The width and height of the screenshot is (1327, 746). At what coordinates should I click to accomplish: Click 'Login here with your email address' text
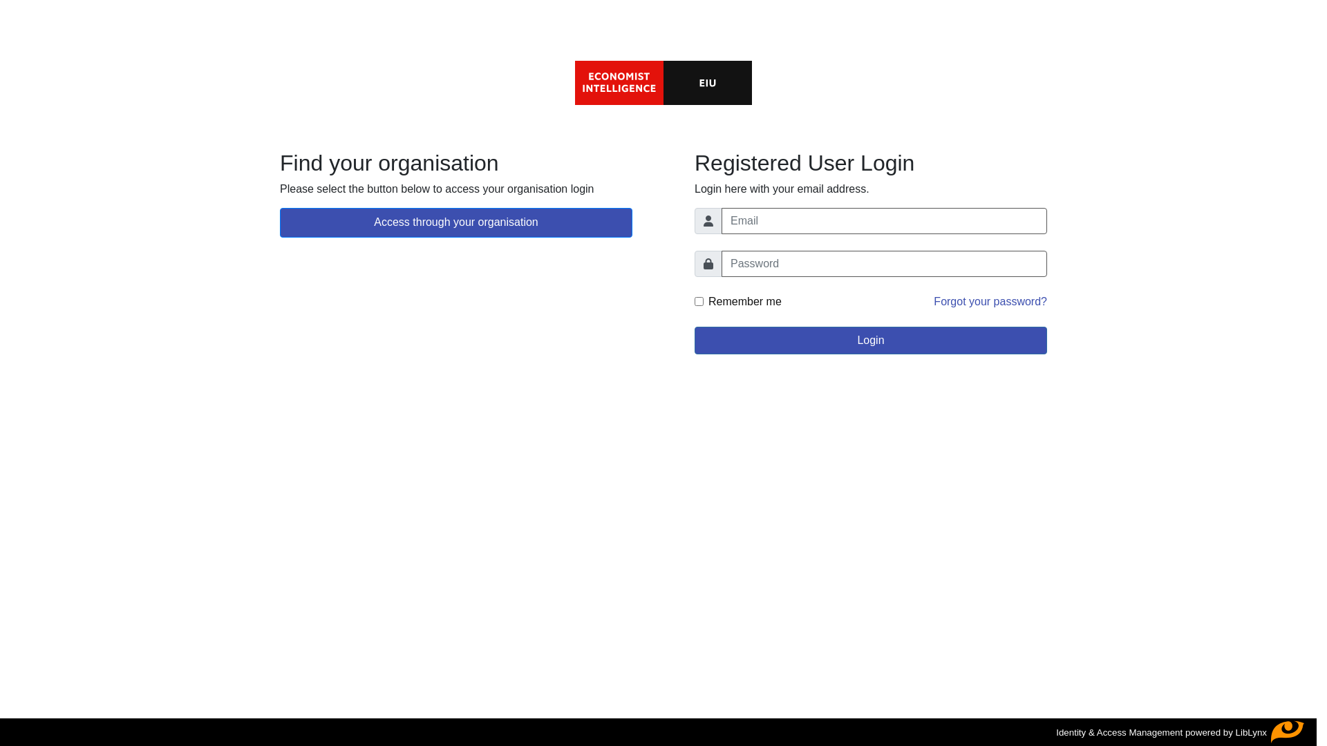coord(782,189)
